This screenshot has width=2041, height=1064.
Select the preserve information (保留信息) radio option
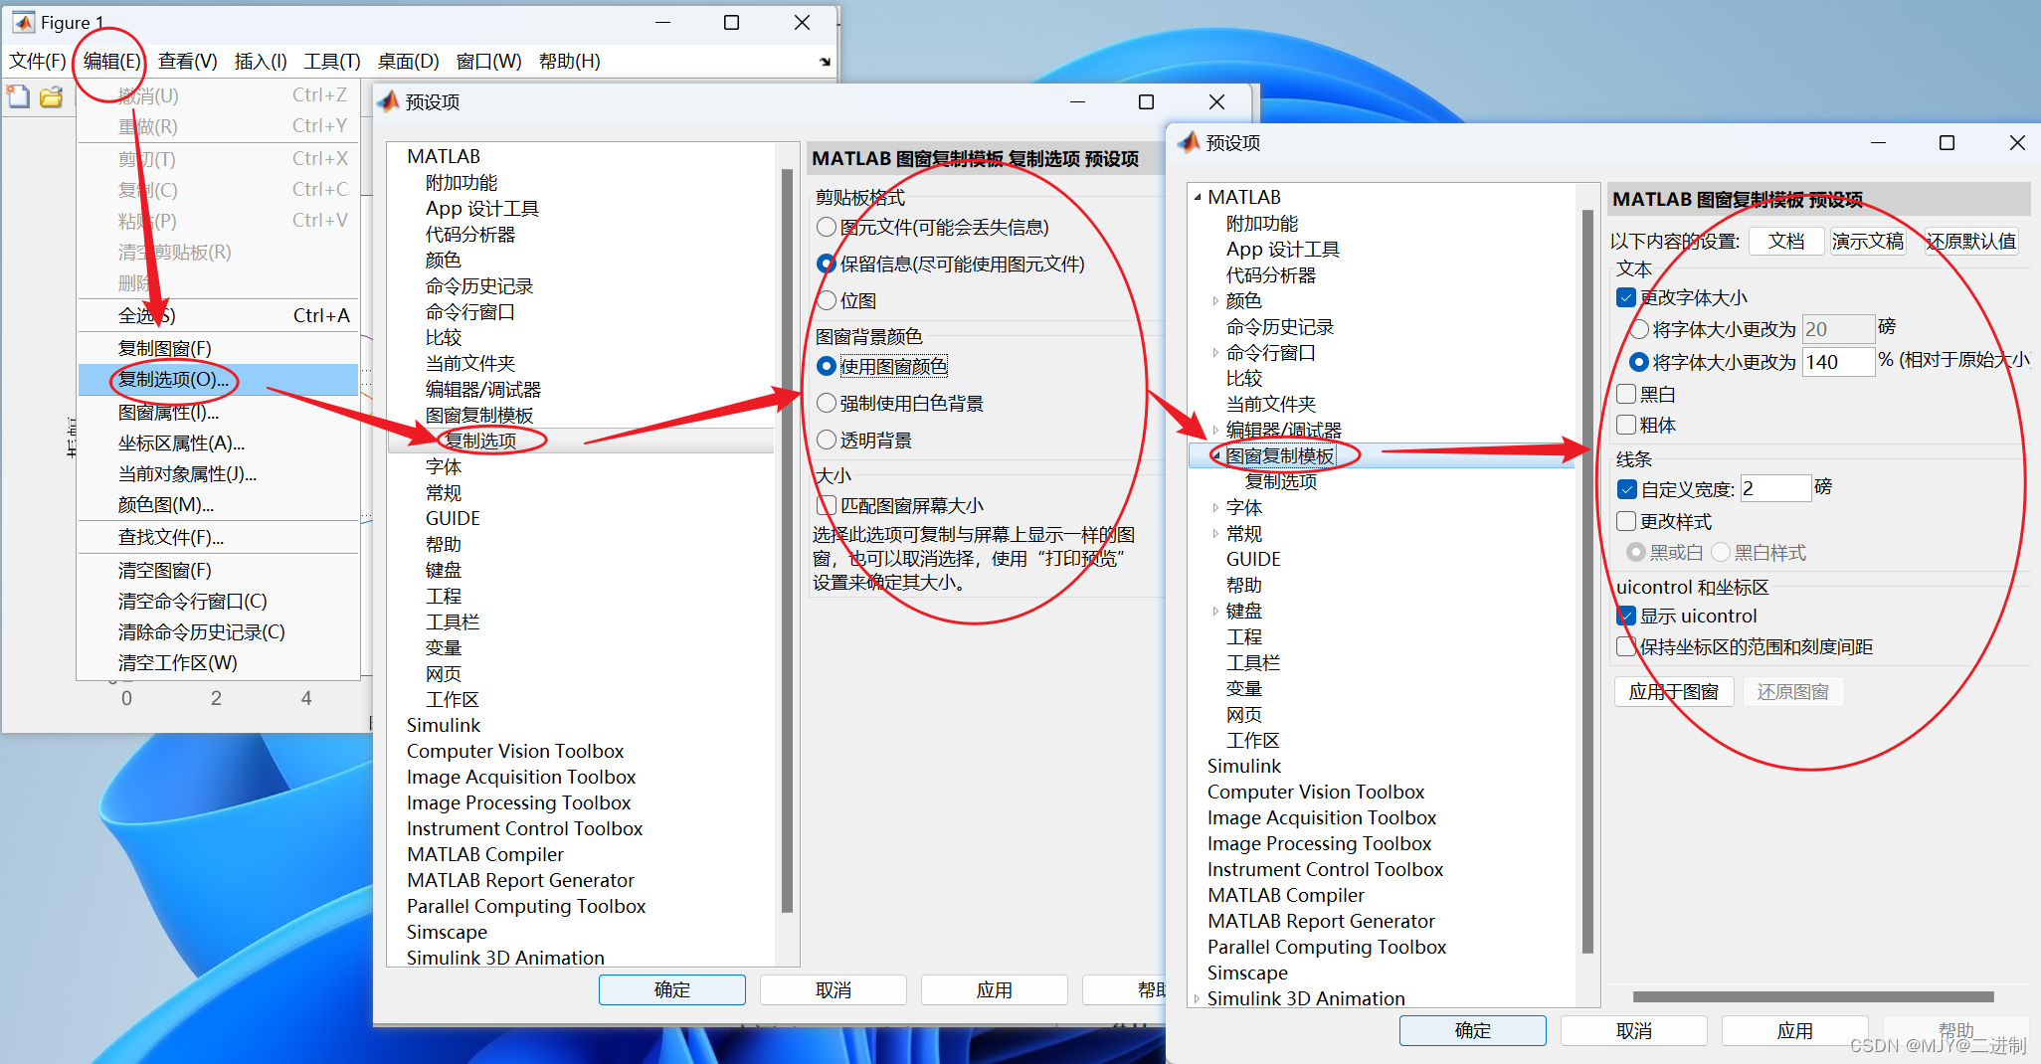(x=826, y=264)
